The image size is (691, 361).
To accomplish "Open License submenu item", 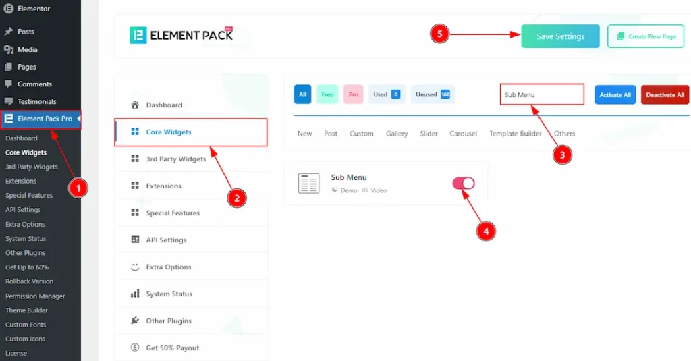I will [x=16, y=353].
